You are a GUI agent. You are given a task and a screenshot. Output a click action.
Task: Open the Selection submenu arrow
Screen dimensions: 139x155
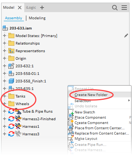(129, 101)
